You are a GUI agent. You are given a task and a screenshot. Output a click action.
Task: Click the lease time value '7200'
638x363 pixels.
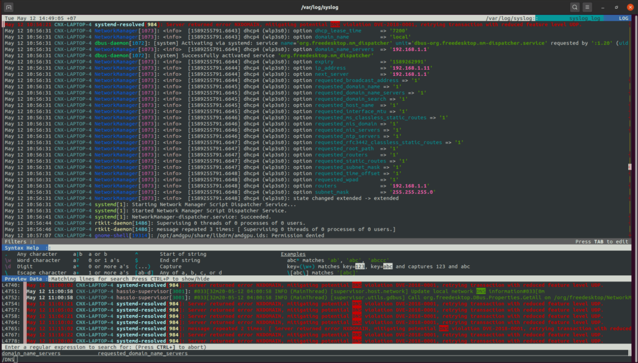pos(399,31)
